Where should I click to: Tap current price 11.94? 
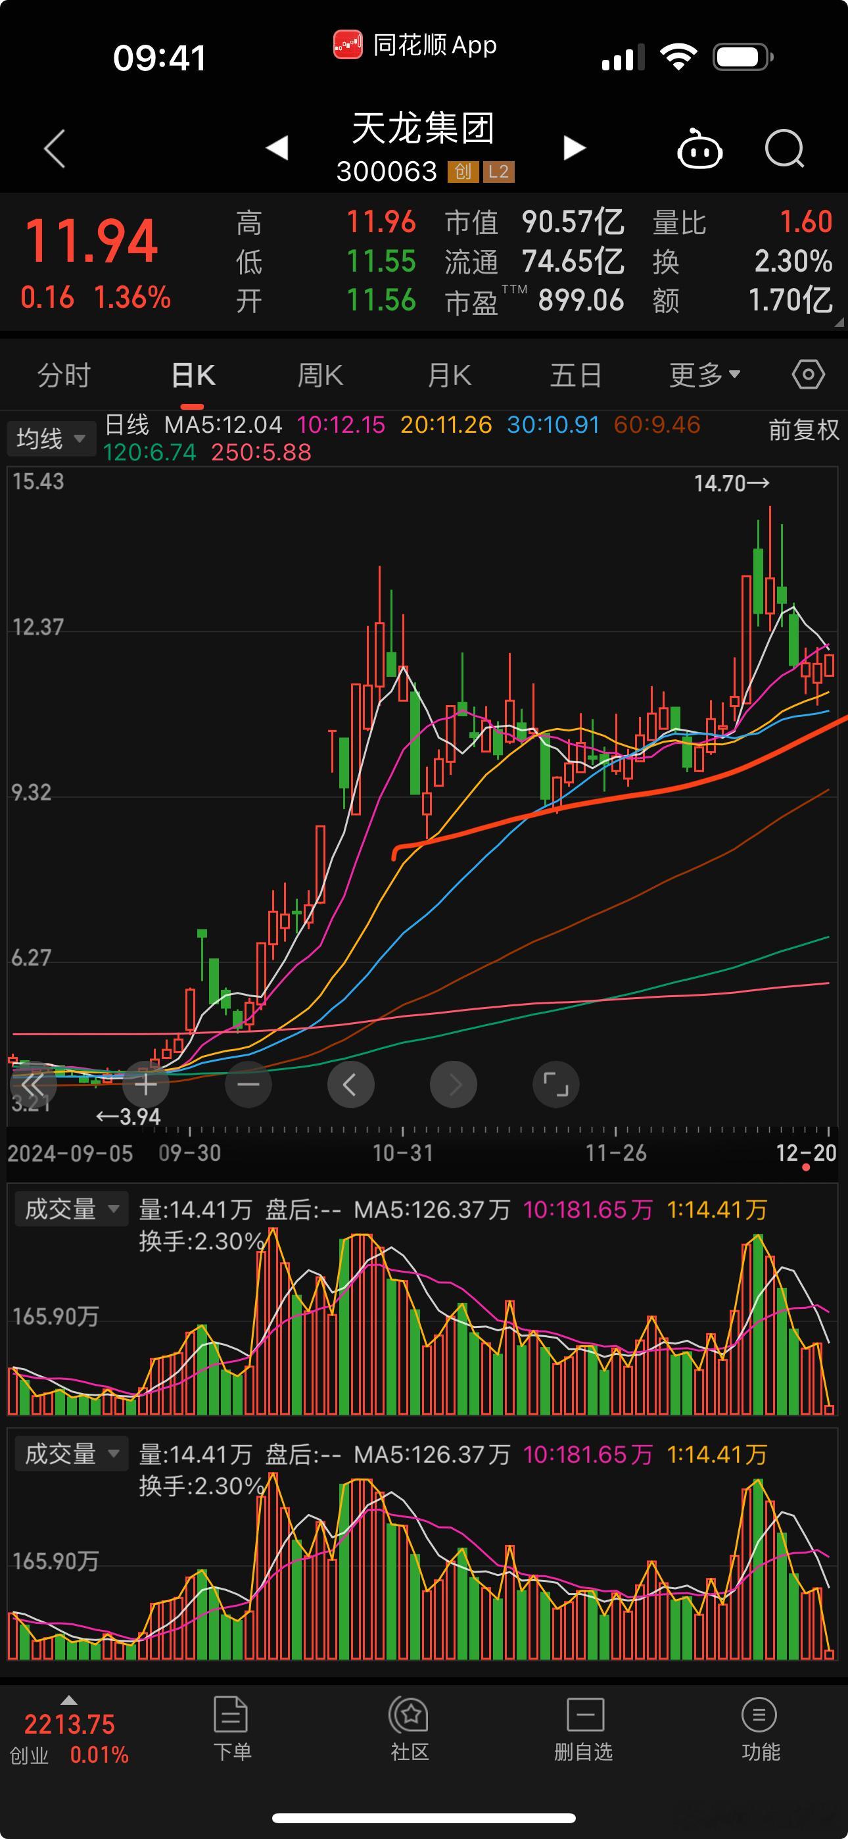pos(91,241)
